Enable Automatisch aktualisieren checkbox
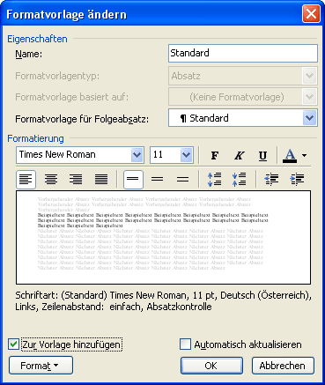The width and height of the screenshot is (325, 385). [185, 344]
